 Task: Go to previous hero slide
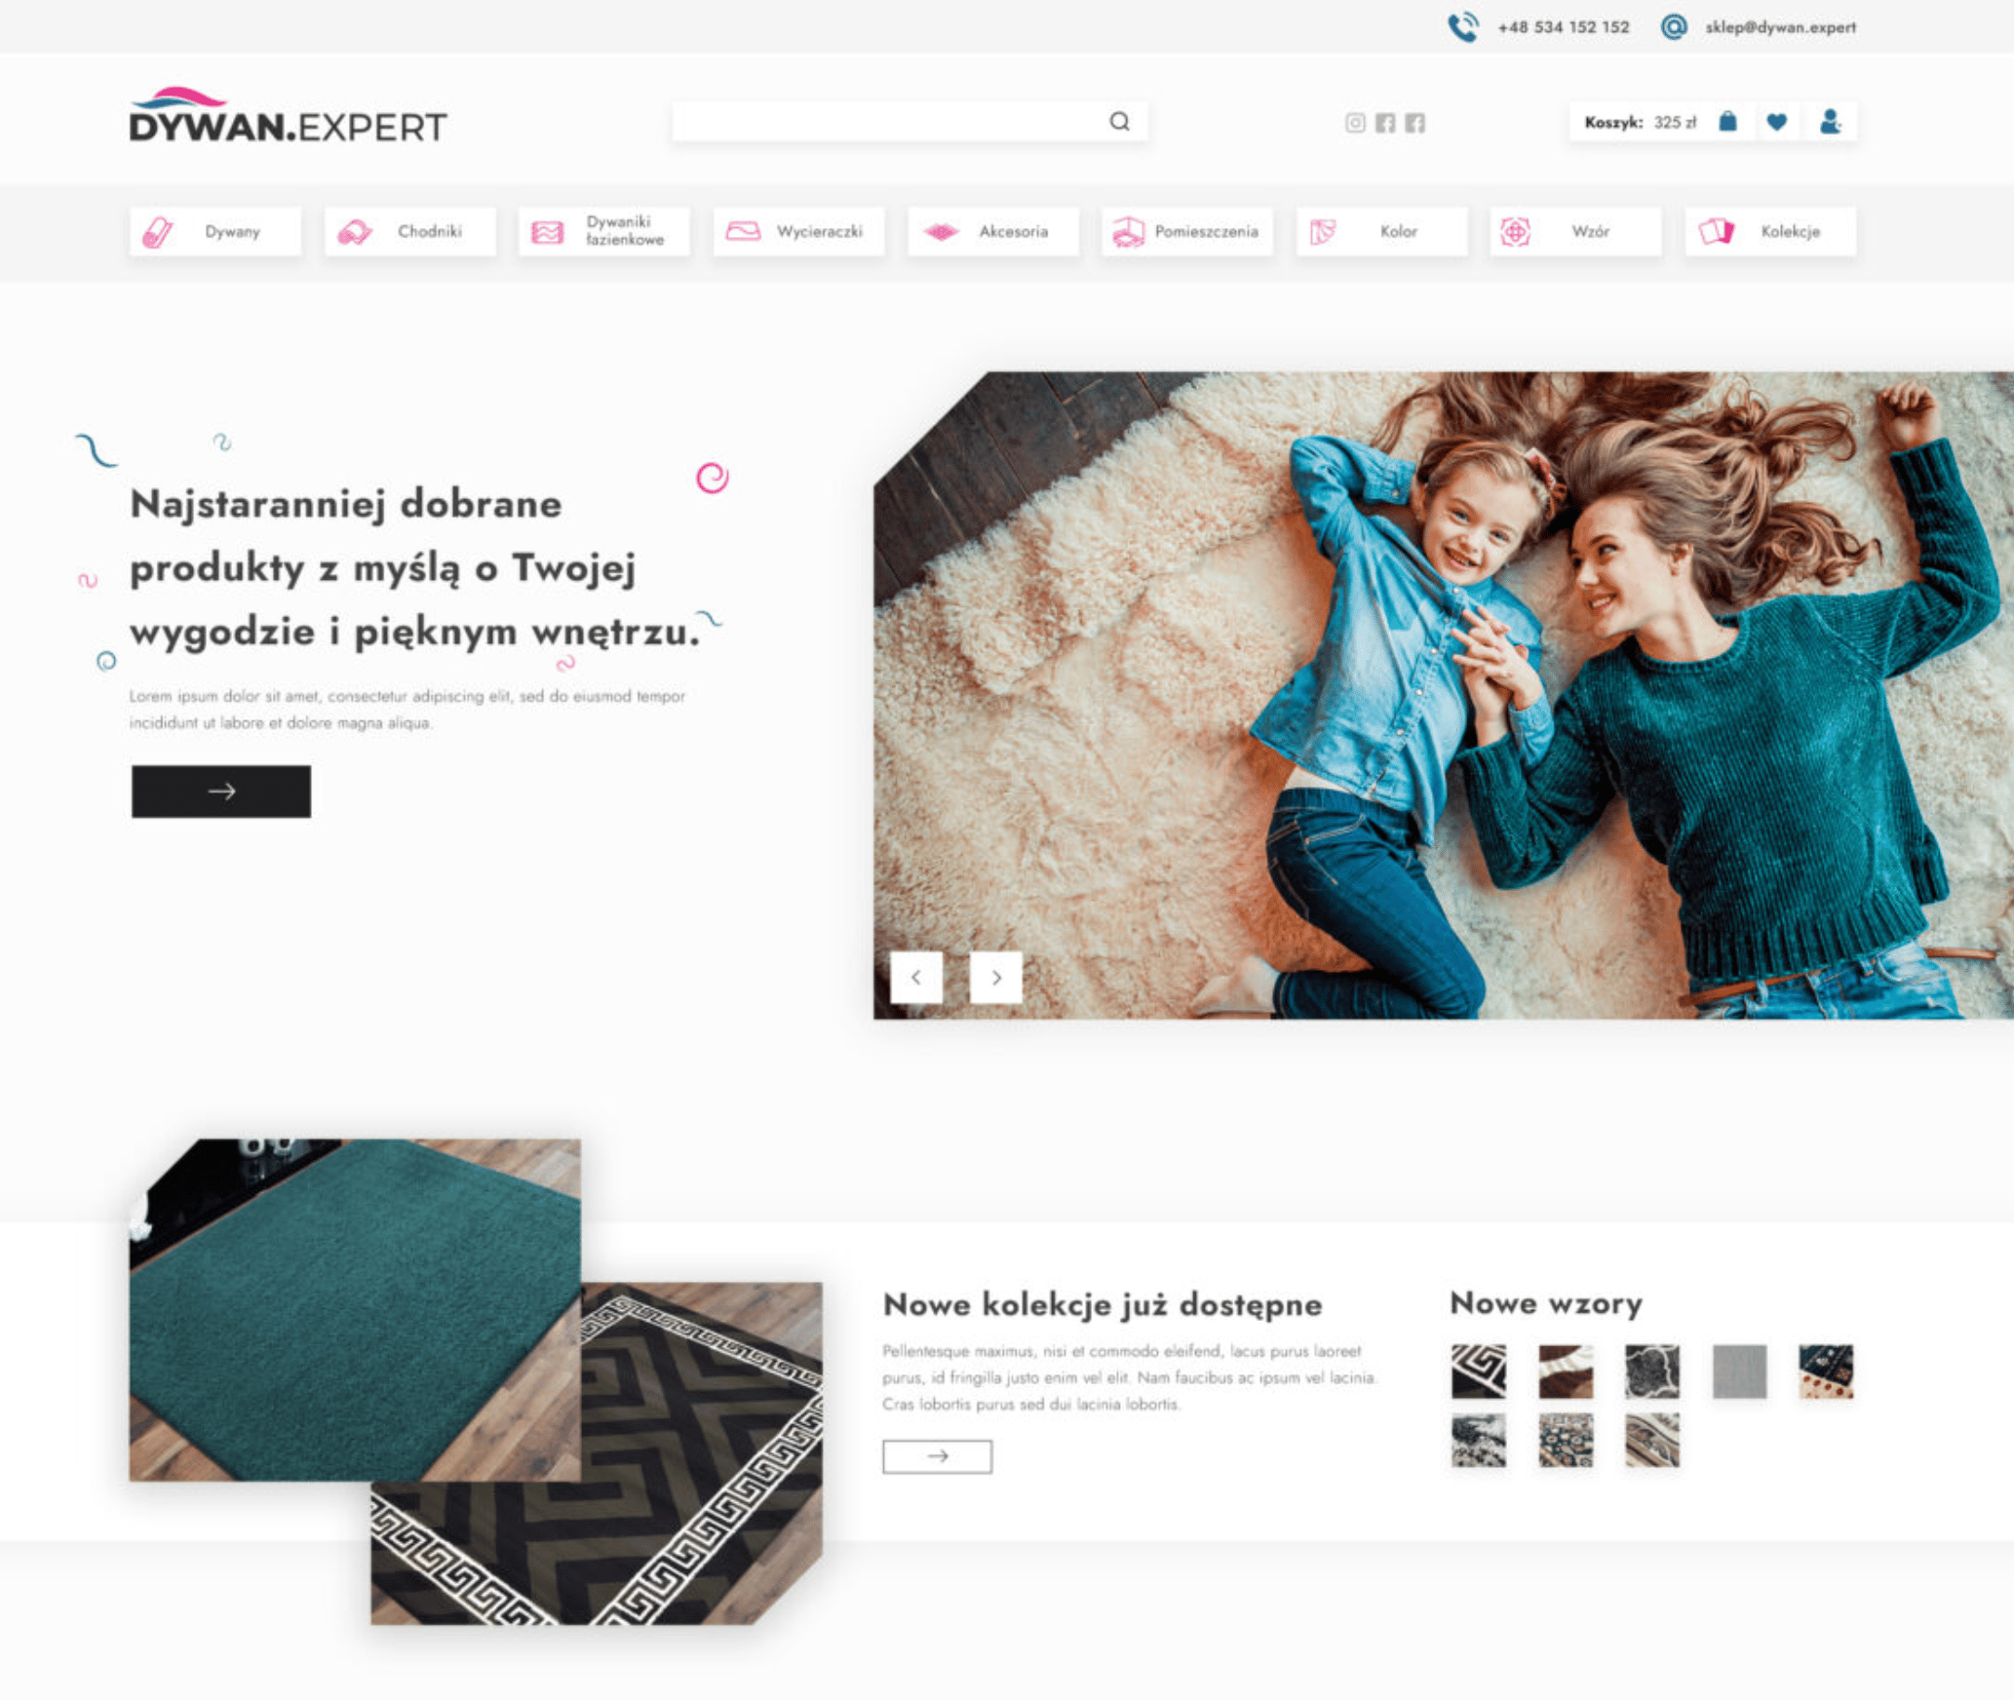pos(916,977)
